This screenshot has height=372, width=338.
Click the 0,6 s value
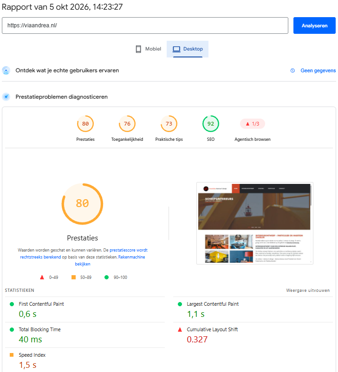[27, 314]
